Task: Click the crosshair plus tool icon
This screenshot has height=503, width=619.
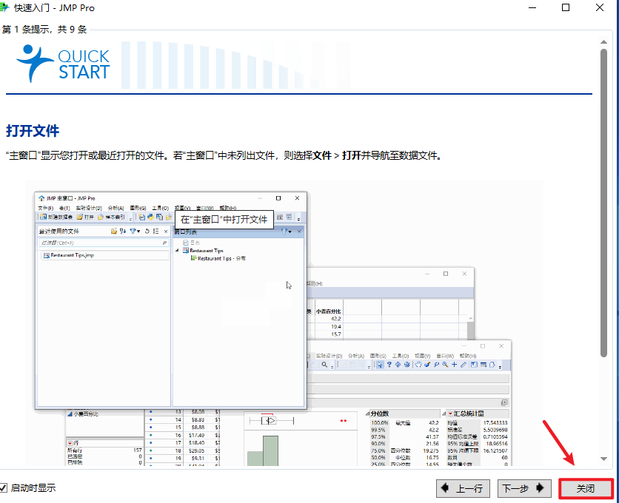Action: point(454,365)
